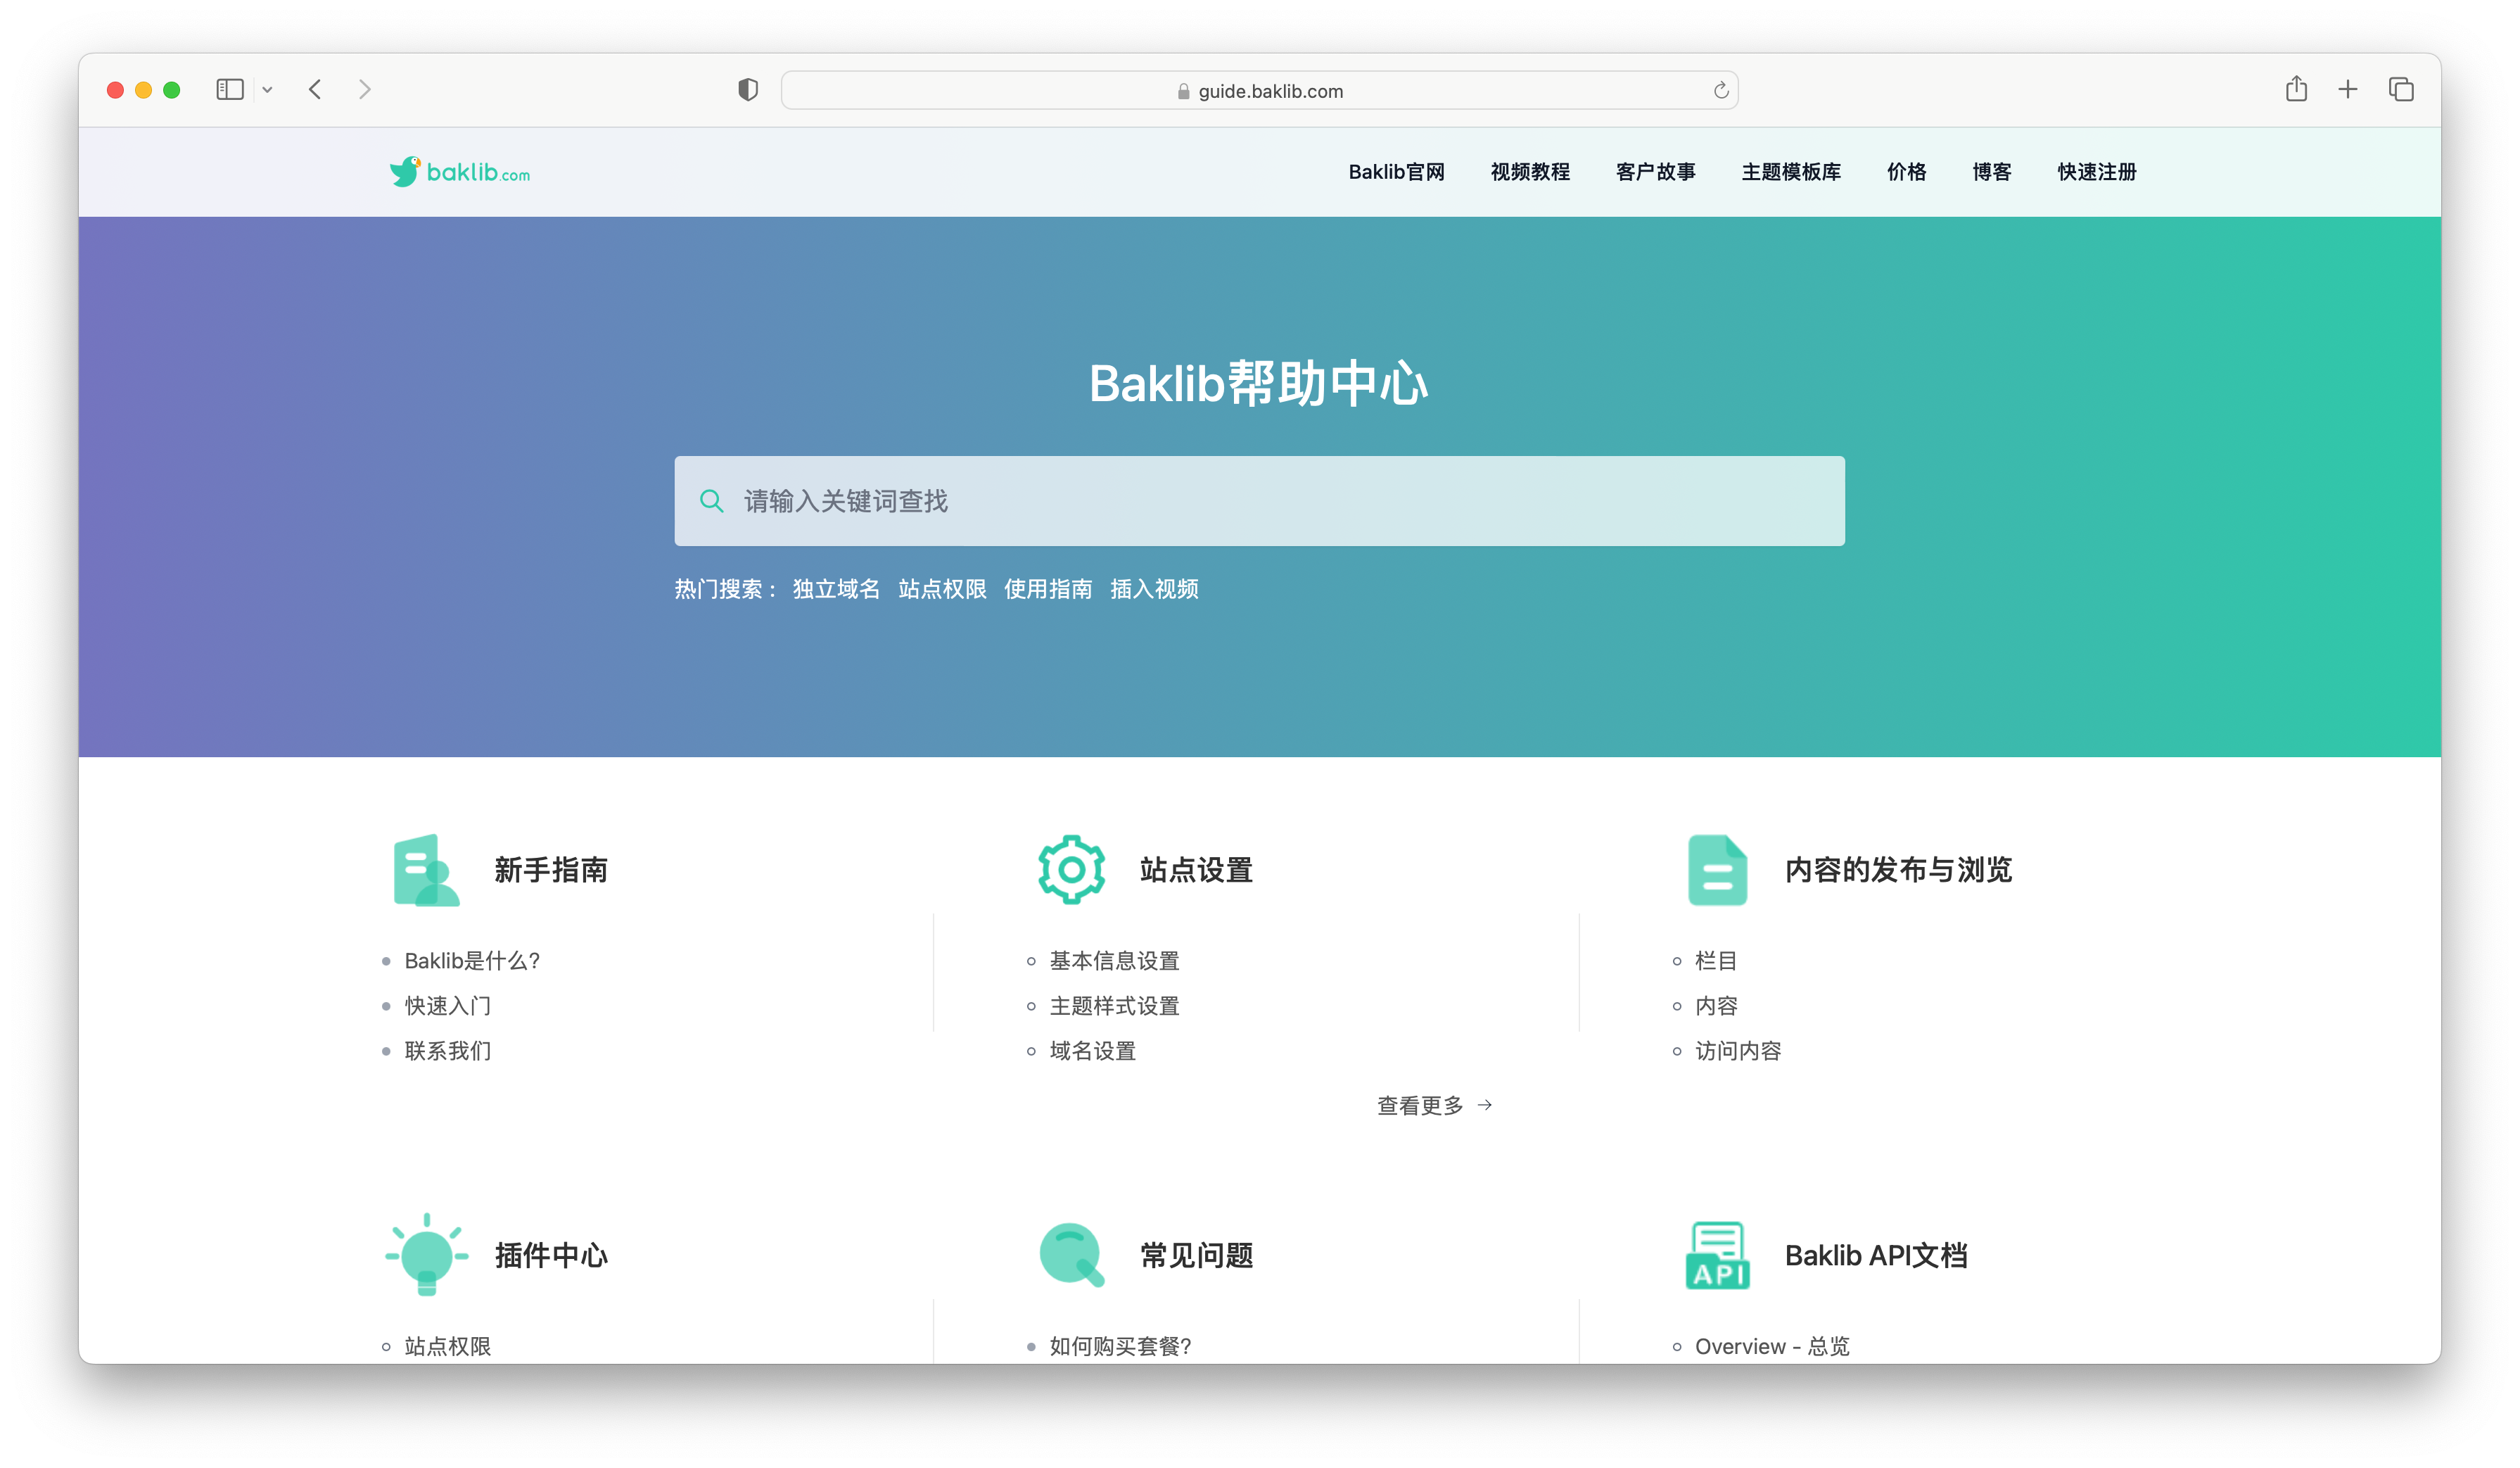Open a new tab with plus icon
The width and height of the screenshot is (2520, 1468).
(2348, 90)
